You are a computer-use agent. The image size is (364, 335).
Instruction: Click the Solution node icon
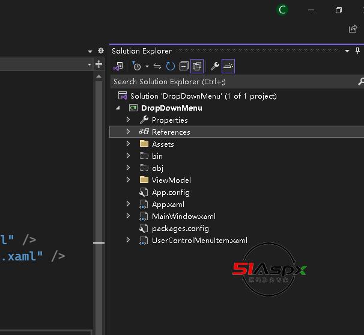123,96
